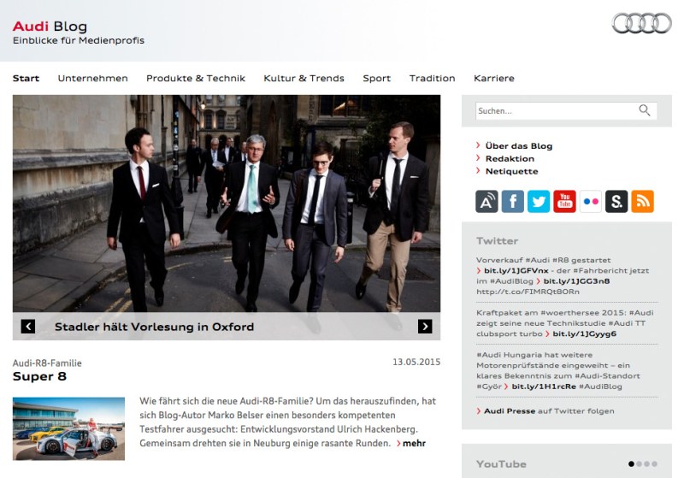The image size is (684, 478).
Task: Open the Sport menu item
Action: (x=376, y=79)
